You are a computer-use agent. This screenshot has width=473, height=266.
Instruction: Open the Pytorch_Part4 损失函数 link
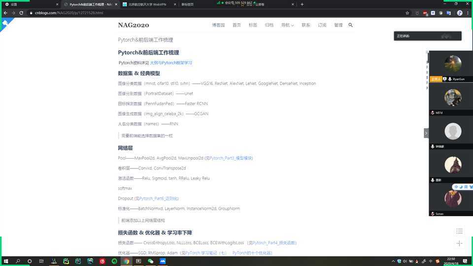(274, 243)
